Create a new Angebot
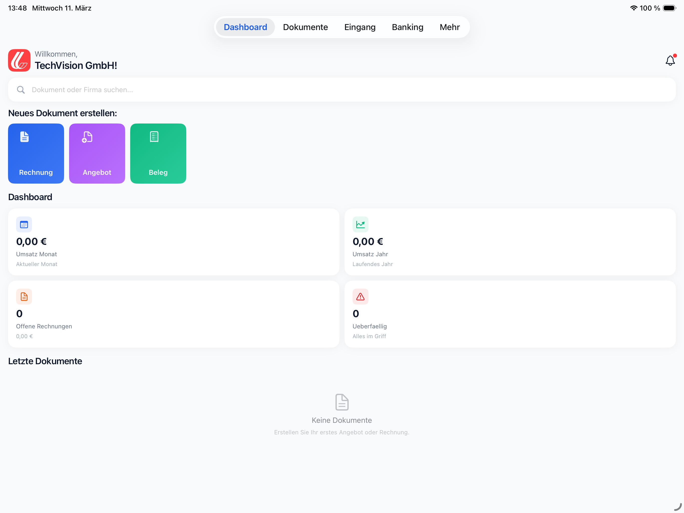Viewport: 684px width, 513px height. [97, 154]
